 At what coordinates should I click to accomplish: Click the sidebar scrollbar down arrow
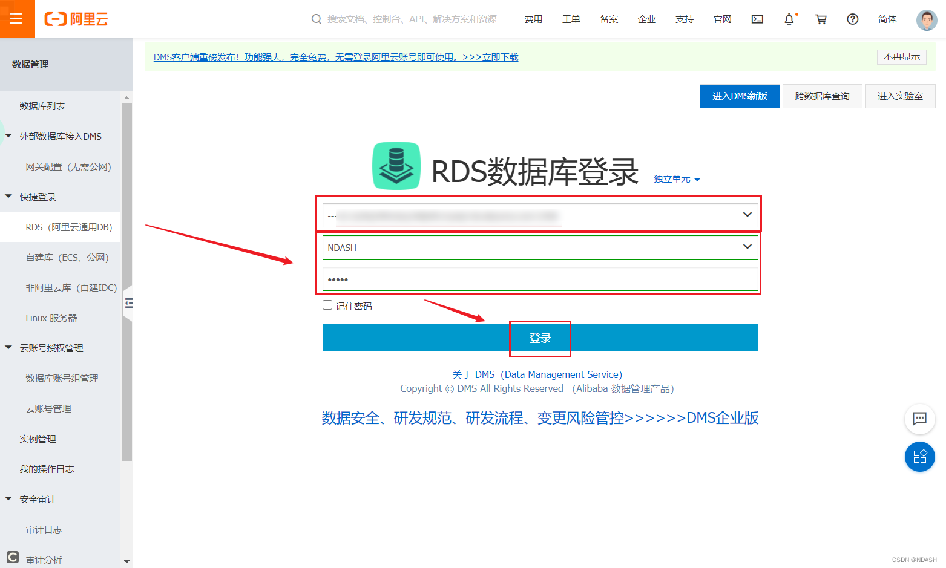[126, 561]
